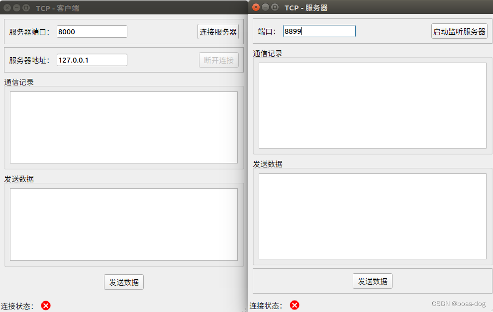Maximize the TCP - 客户端 window
Viewport: 493px width, 312px height.
26,8
